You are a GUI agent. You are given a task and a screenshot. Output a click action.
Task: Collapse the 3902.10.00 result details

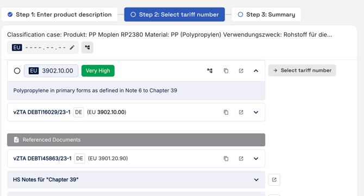click(256, 70)
